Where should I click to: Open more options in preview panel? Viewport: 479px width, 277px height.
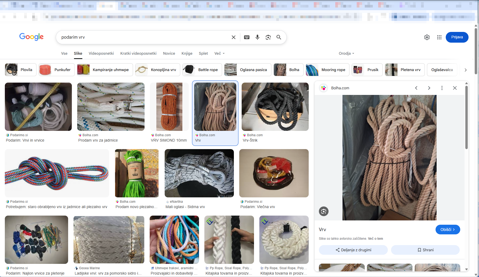point(442,88)
